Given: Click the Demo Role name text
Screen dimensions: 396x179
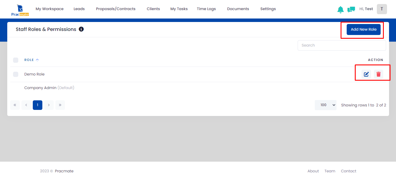Looking at the screenshot, I should tap(35, 74).
